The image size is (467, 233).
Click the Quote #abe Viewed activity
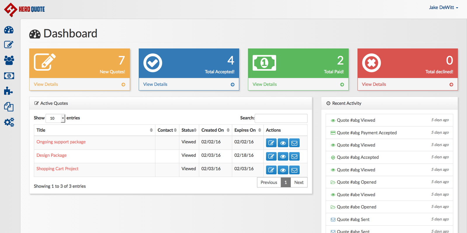[x=389, y=195]
